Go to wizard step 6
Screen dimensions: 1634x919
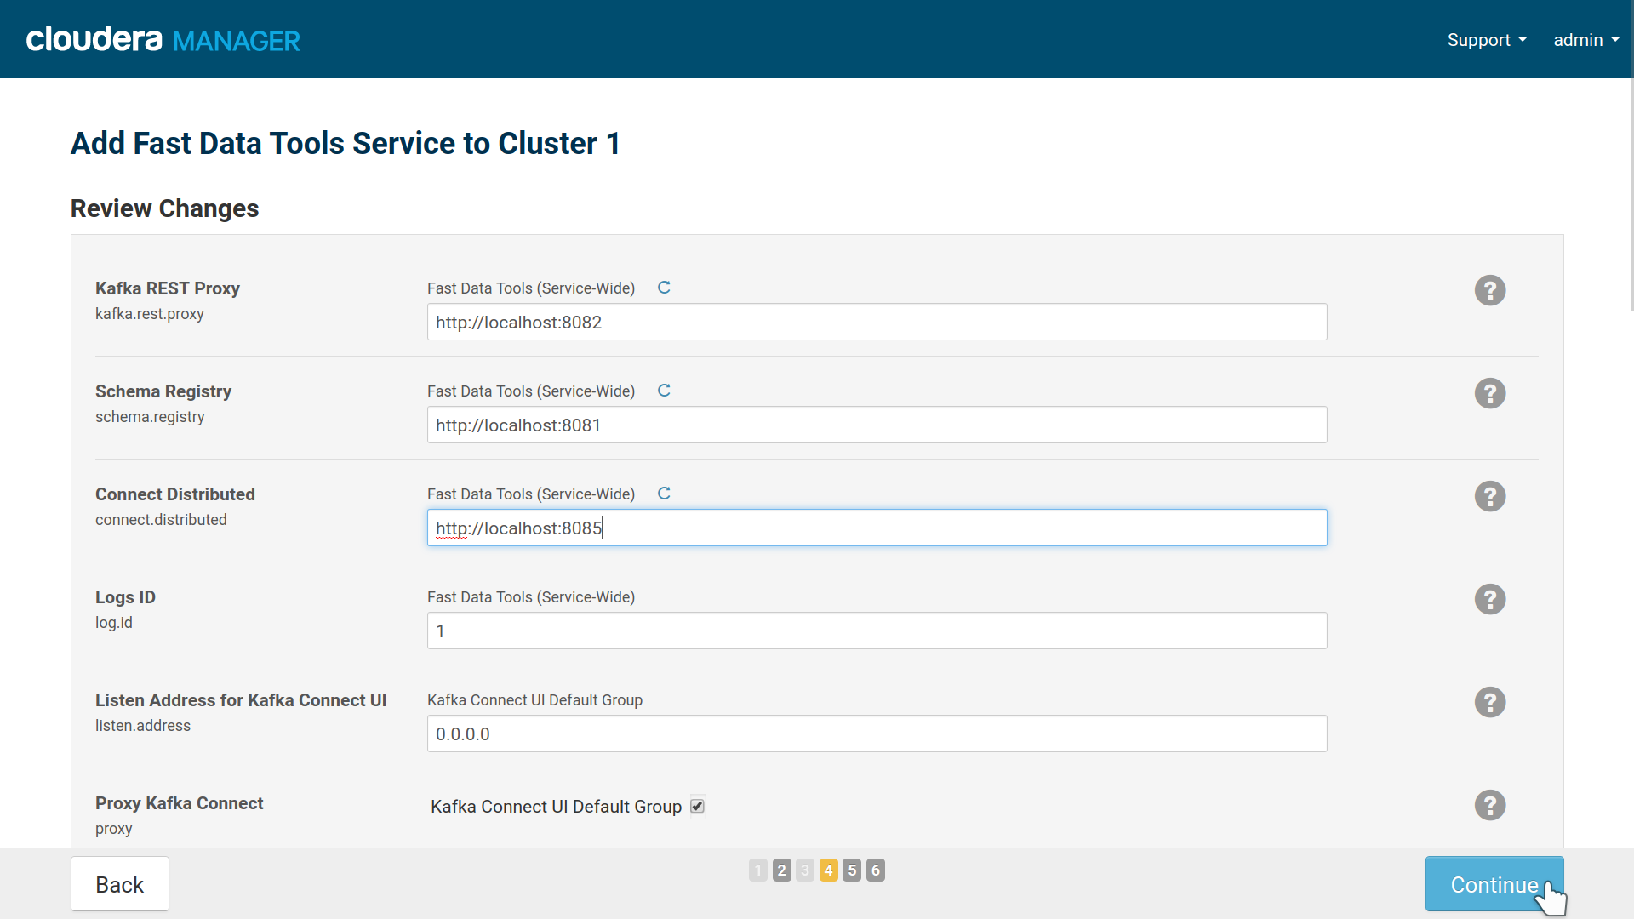tap(876, 870)
